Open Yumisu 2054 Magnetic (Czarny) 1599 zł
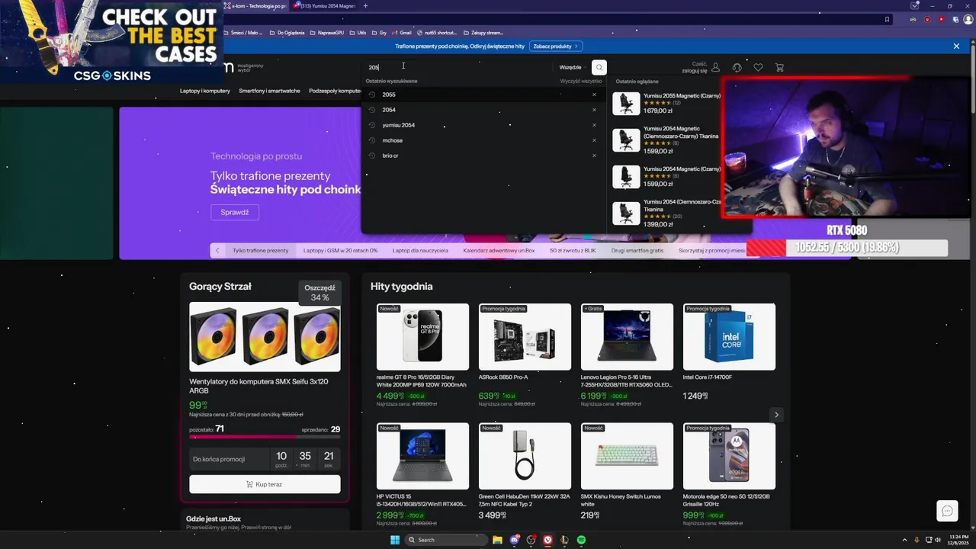The width and height of the screenshot is (976, 549). (666, 176)
